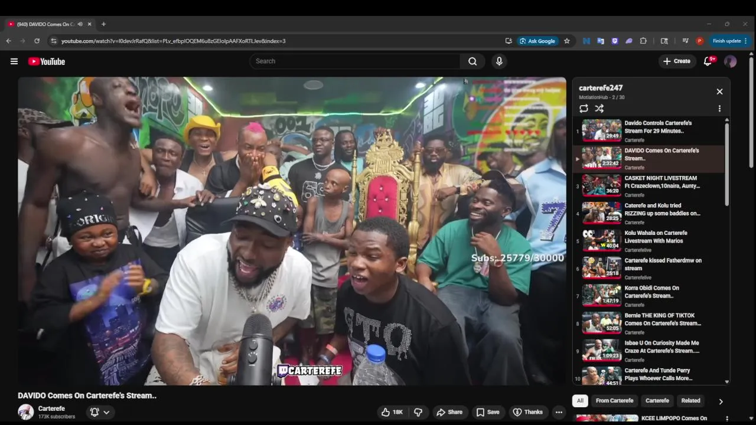
Task: Play Carterefe kissed Fatherdmw on stream
Action: (649, 269)
